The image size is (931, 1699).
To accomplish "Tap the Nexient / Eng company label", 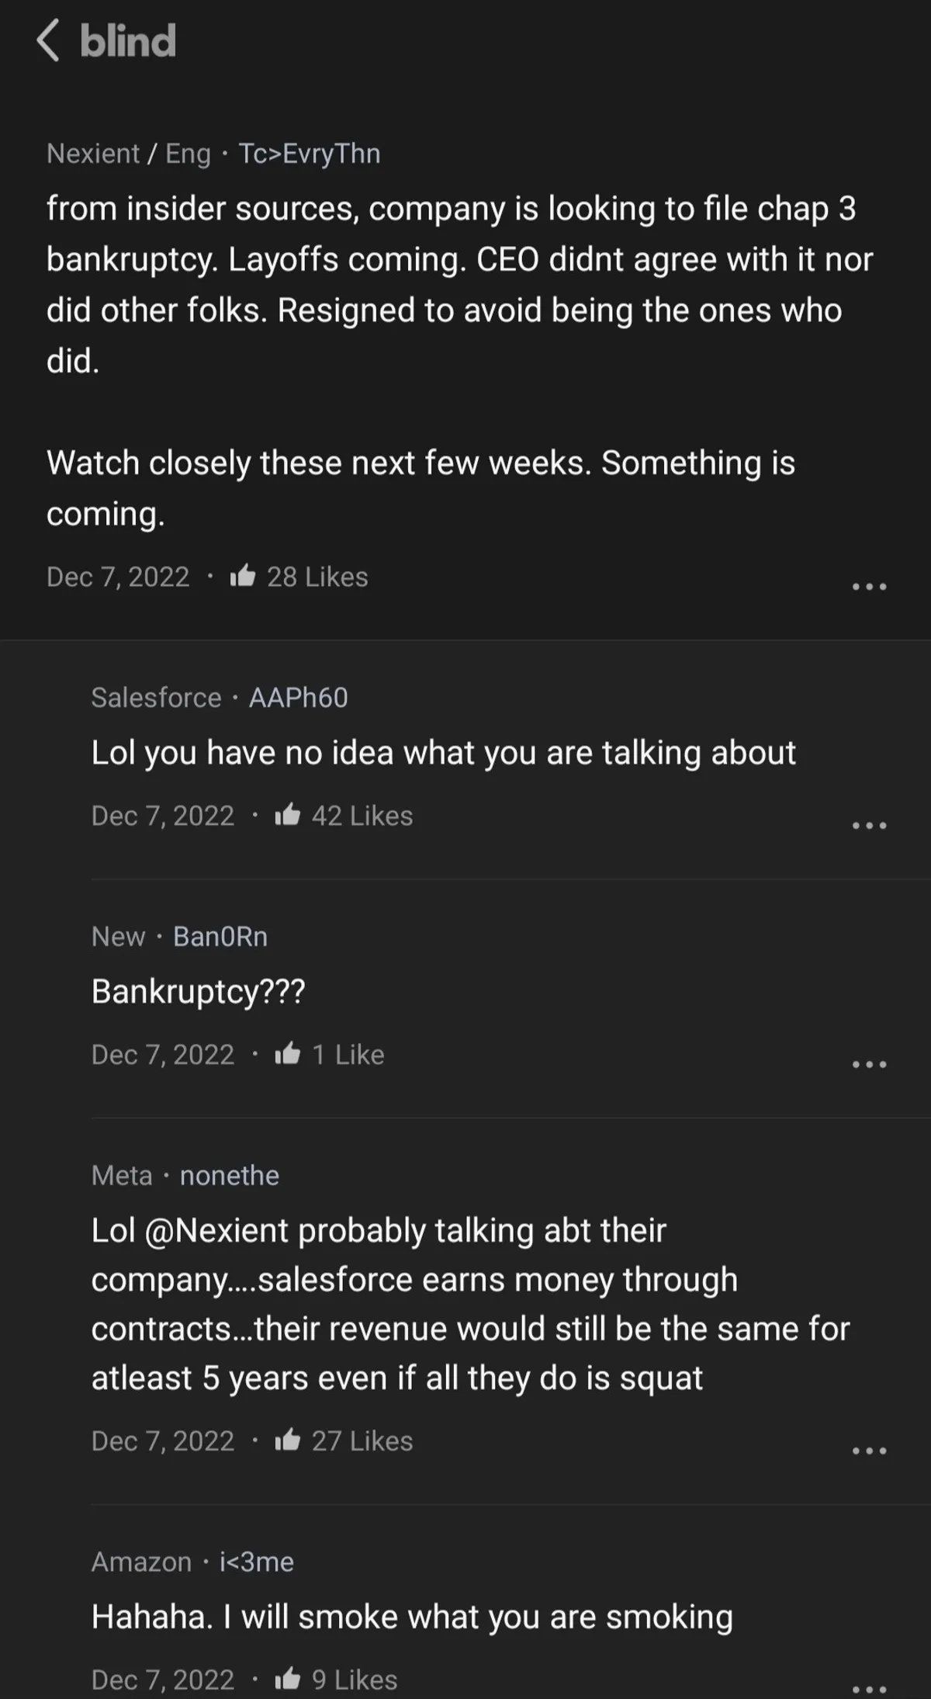I will coord(129,154).
